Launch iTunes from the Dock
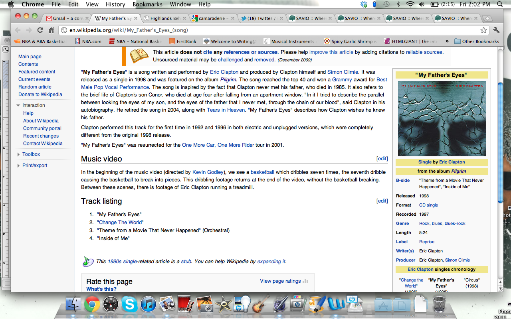 [148, 304]
